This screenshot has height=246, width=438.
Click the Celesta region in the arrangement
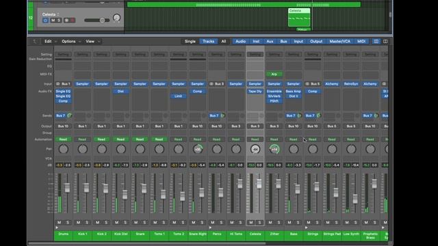point(299,18)
